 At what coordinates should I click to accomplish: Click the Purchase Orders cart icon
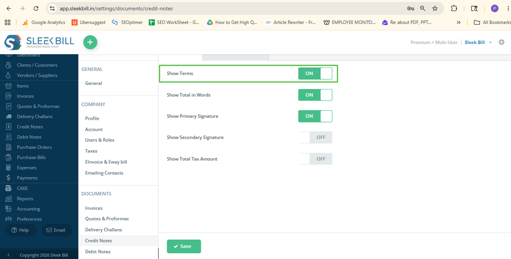click(8, 147)
